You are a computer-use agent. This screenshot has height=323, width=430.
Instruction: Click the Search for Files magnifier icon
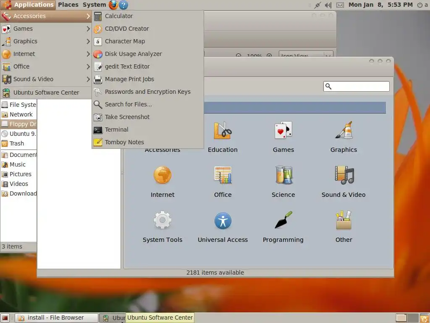(97, 104)
